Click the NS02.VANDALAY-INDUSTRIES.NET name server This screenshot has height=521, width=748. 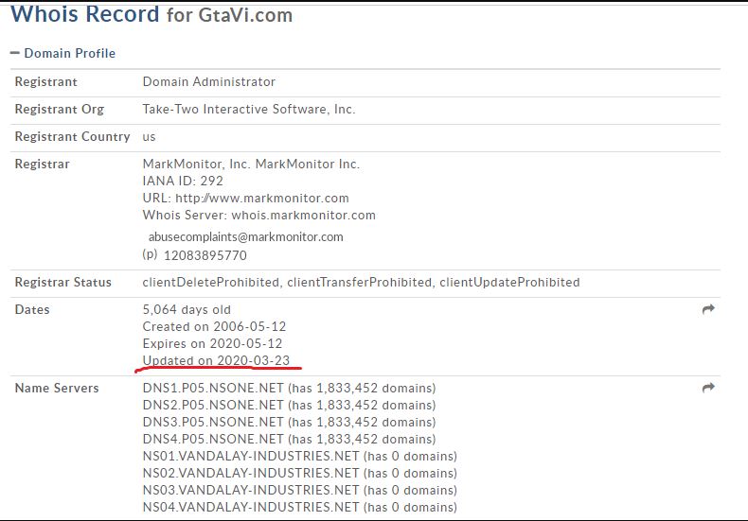(251, 474)
